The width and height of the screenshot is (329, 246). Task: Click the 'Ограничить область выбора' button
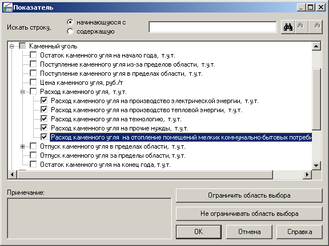[x=249, y=195]
